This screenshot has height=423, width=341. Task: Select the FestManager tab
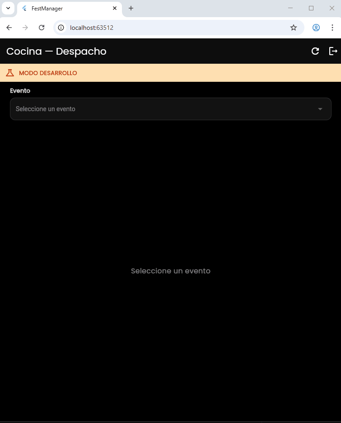click(x=70, y=9)
